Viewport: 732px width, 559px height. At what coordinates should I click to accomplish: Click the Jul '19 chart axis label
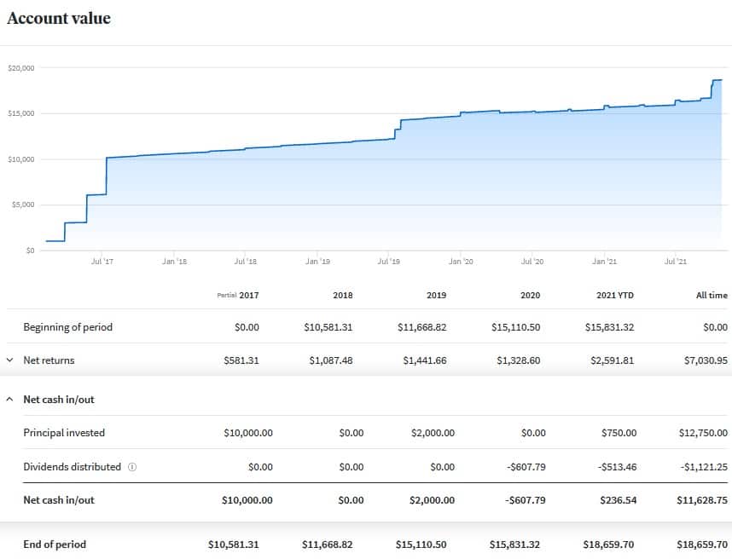[x=388, y=262]
